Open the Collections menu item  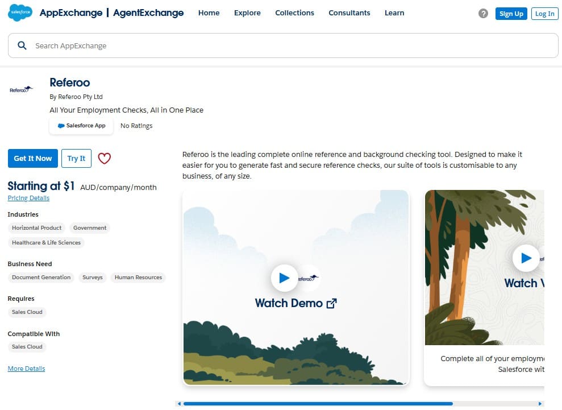coord(294,13)
